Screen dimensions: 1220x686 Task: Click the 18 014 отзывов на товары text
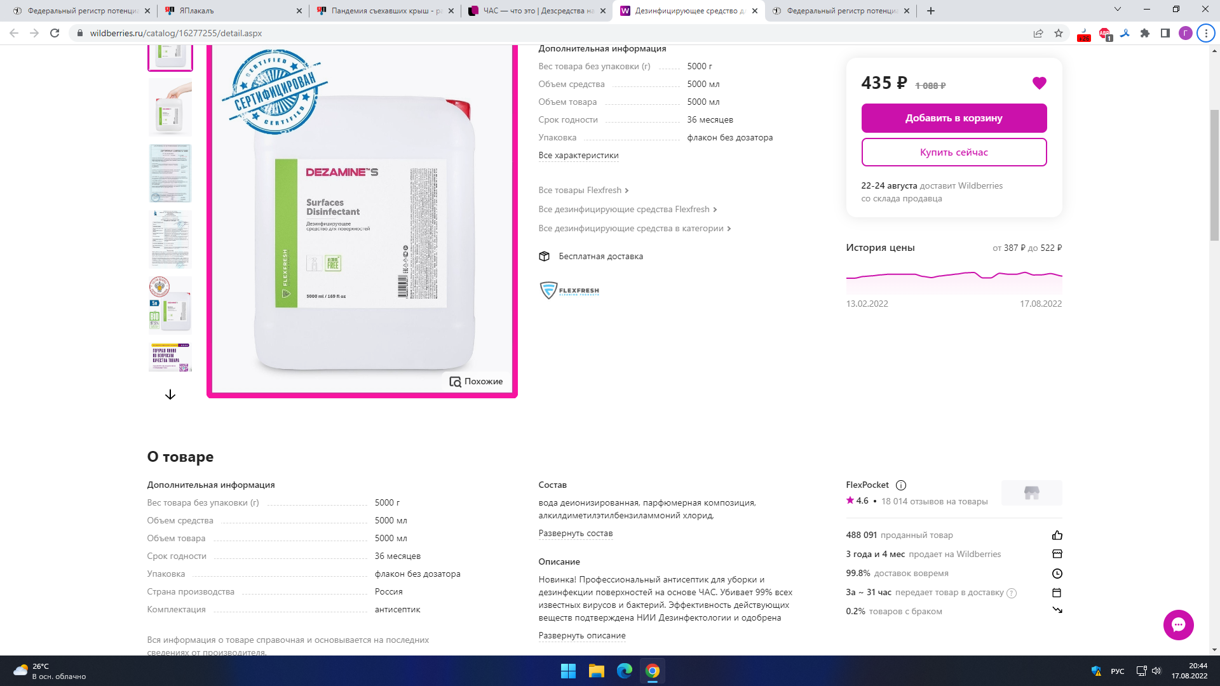pos(934,501)
